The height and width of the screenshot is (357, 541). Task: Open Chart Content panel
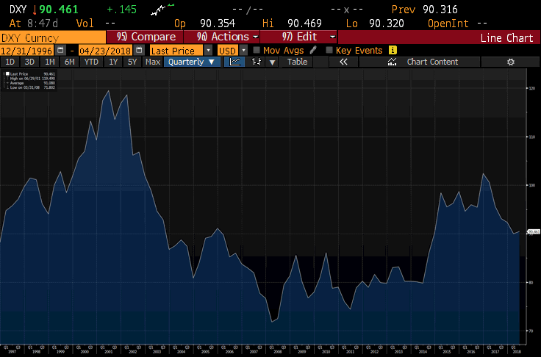(x=420, y=62)
